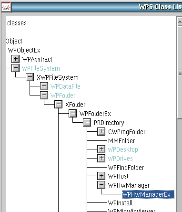Viewport: 182px width, 212px height.
Task: Expand the WPDesktop class node
Action: [x=101, y=149]
